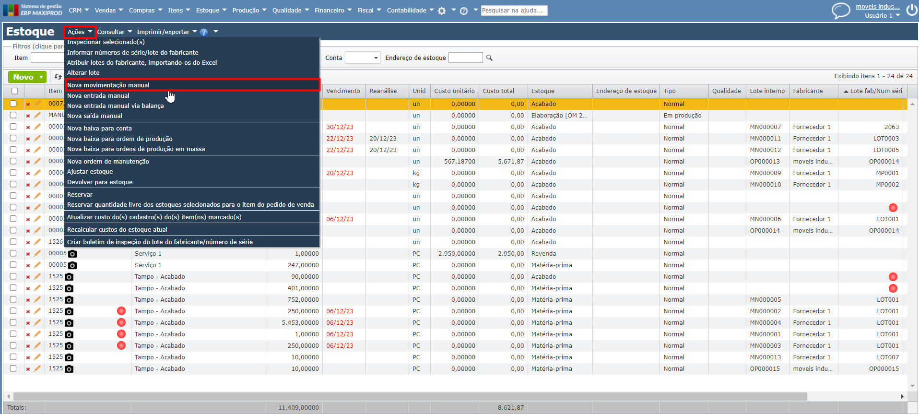The height and width of the screenshot is (414, 919).
Task: Click the power logout icon
Action: coord(911,10)
